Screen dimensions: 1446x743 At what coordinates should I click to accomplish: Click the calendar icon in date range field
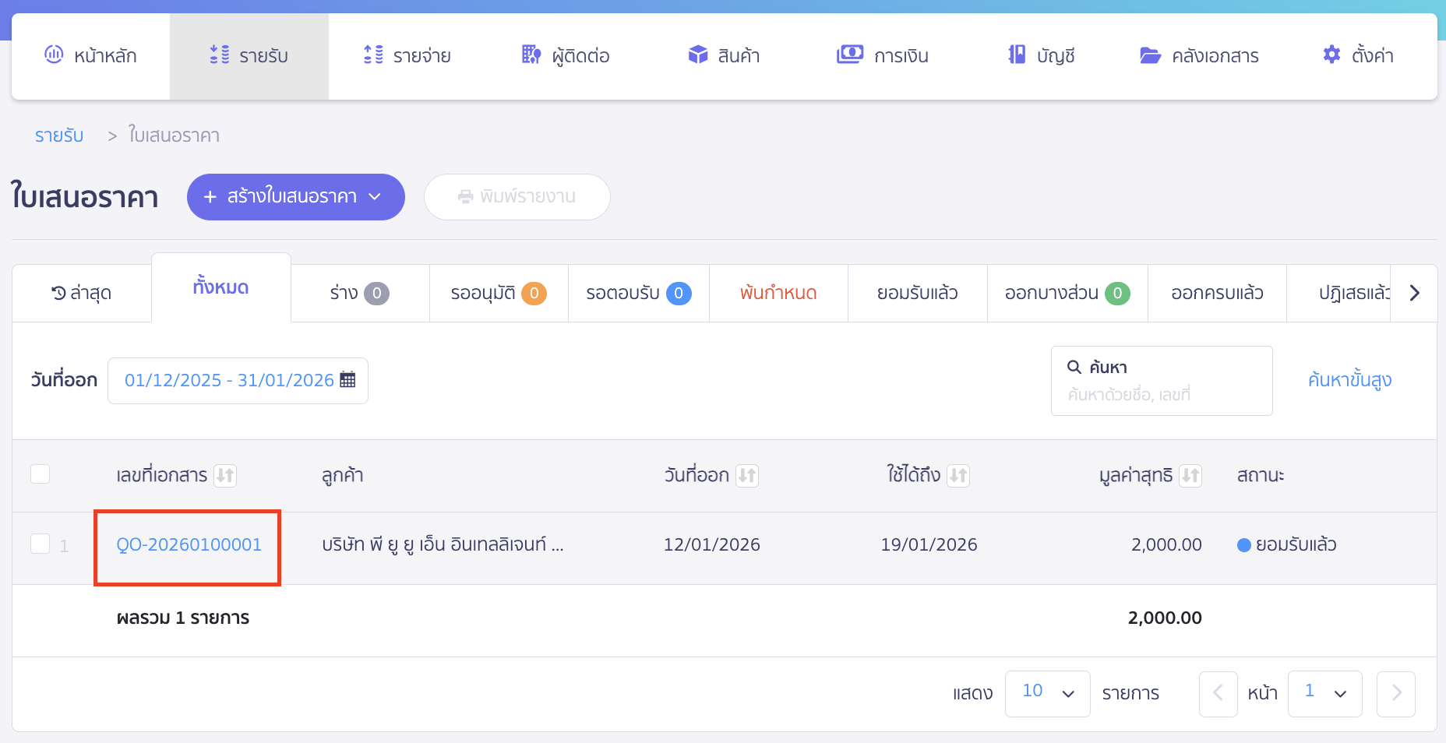pos(347,380)
